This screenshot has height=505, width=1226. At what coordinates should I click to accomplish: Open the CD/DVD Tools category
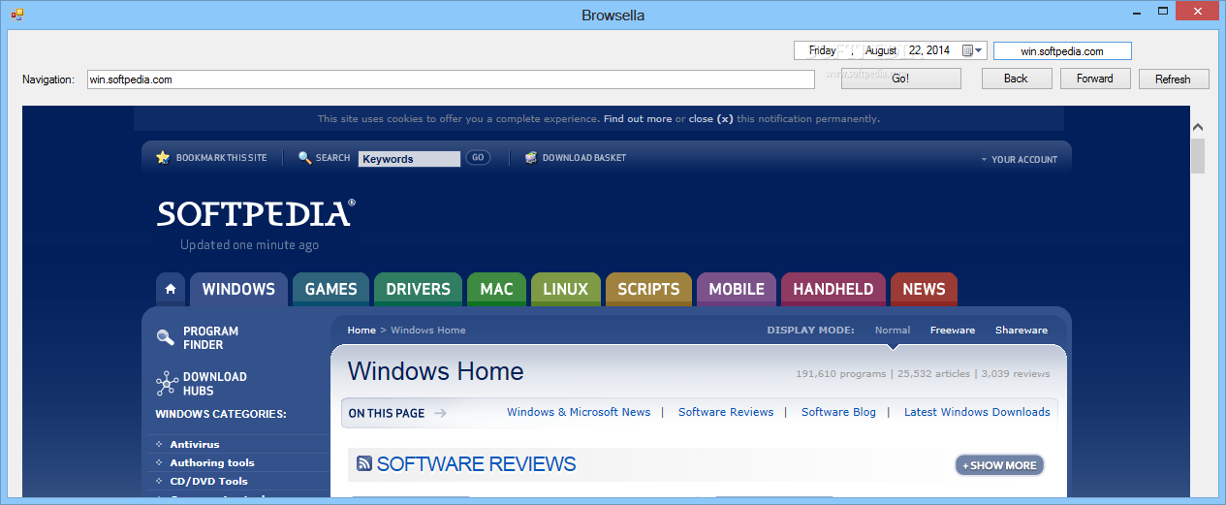click(x=209, y=481)
